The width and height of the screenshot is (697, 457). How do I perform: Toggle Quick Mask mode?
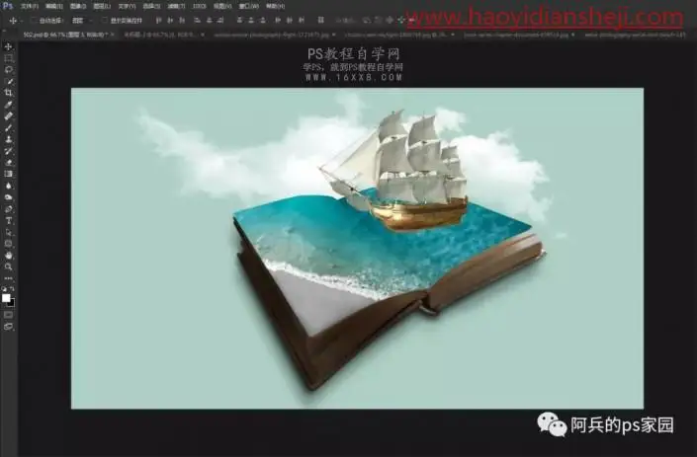pos(9,315)
